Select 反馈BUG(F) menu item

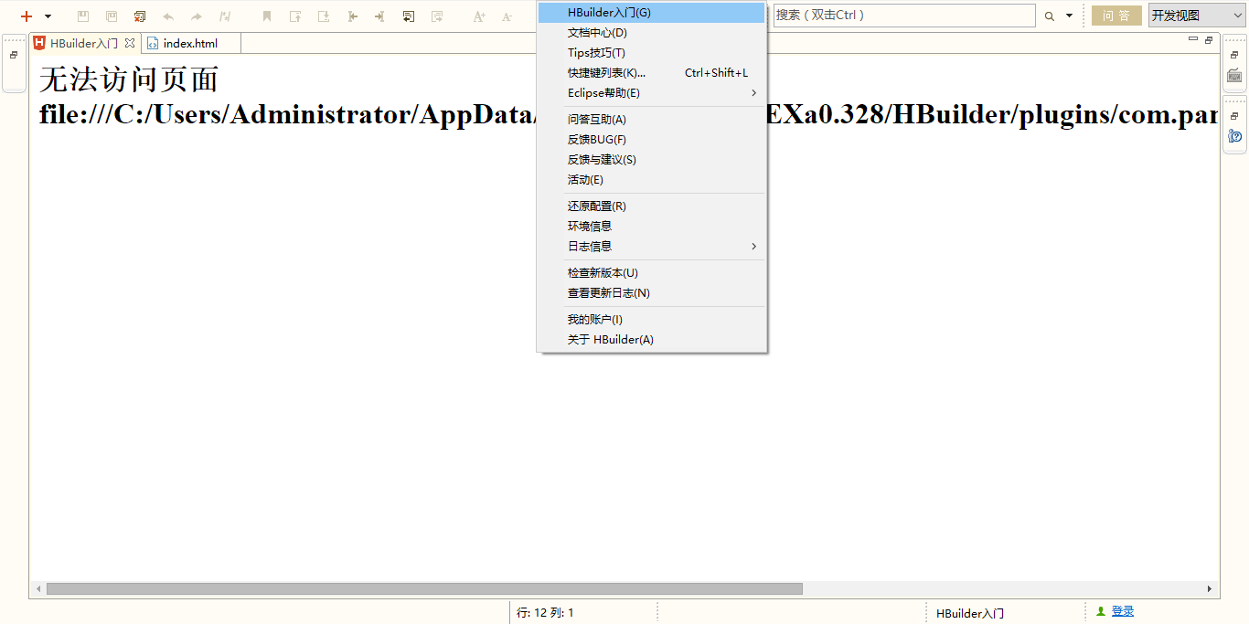pyautogui.click(x=651, y=140)
